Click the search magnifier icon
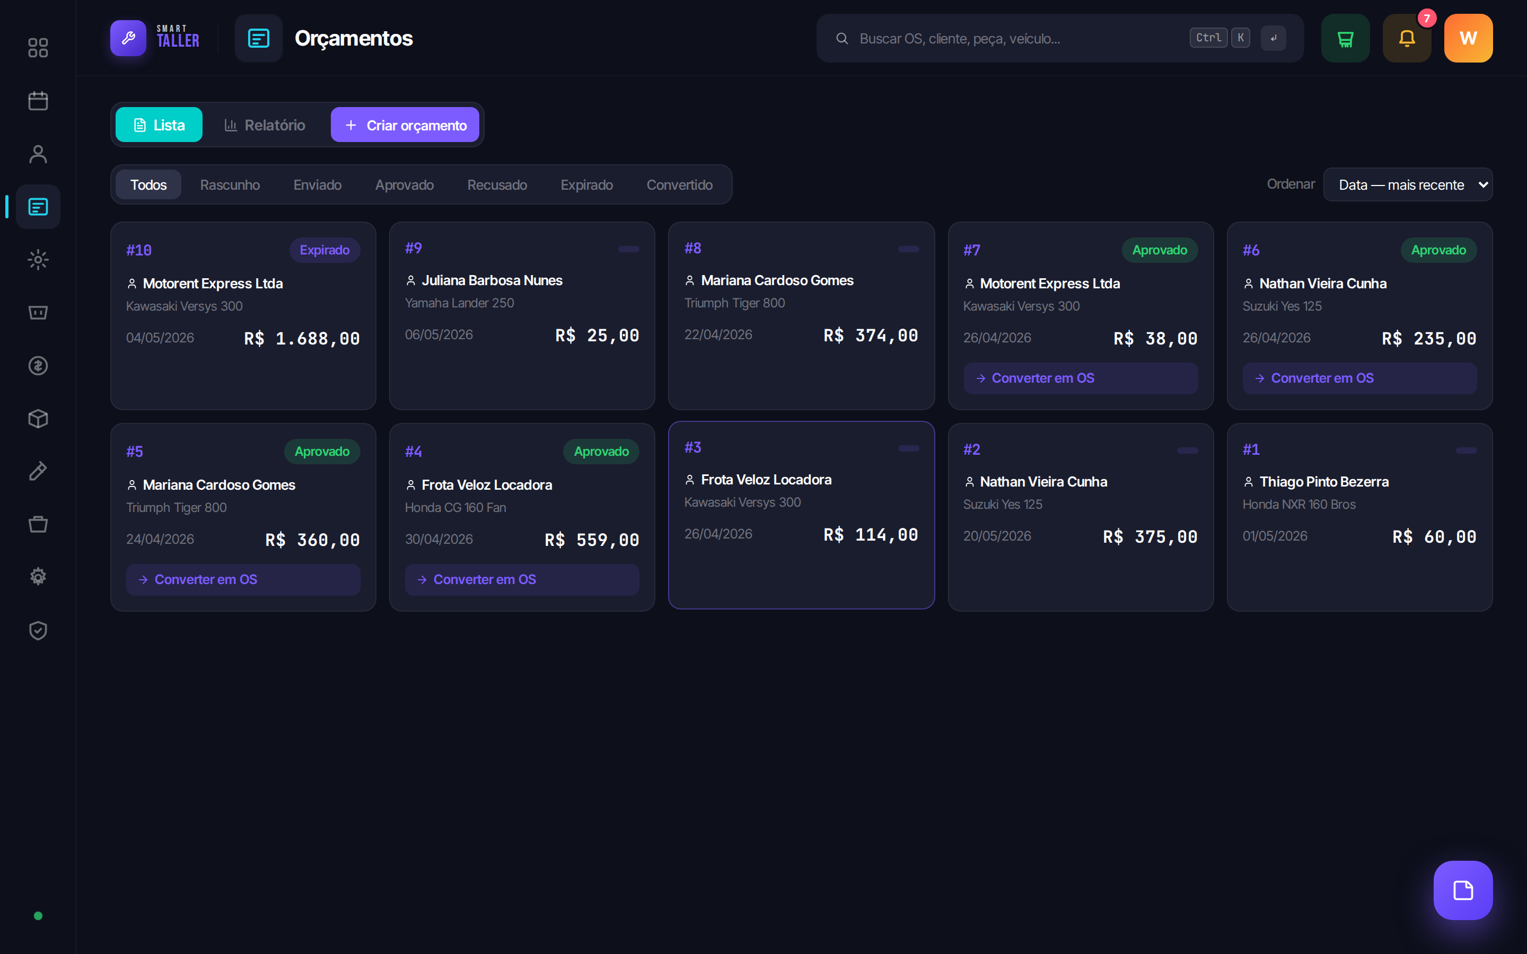Screen dimensions: 1527x954 coord(842,39)
